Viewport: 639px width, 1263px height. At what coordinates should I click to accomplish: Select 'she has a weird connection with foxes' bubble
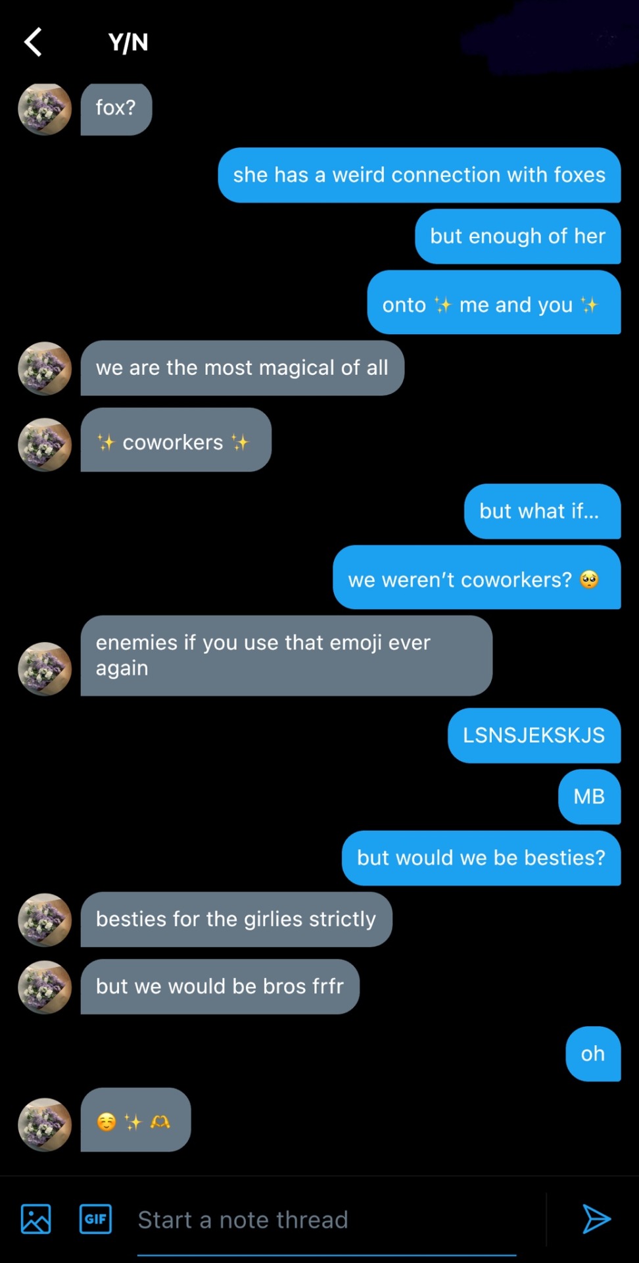click(x=419, y=175)
